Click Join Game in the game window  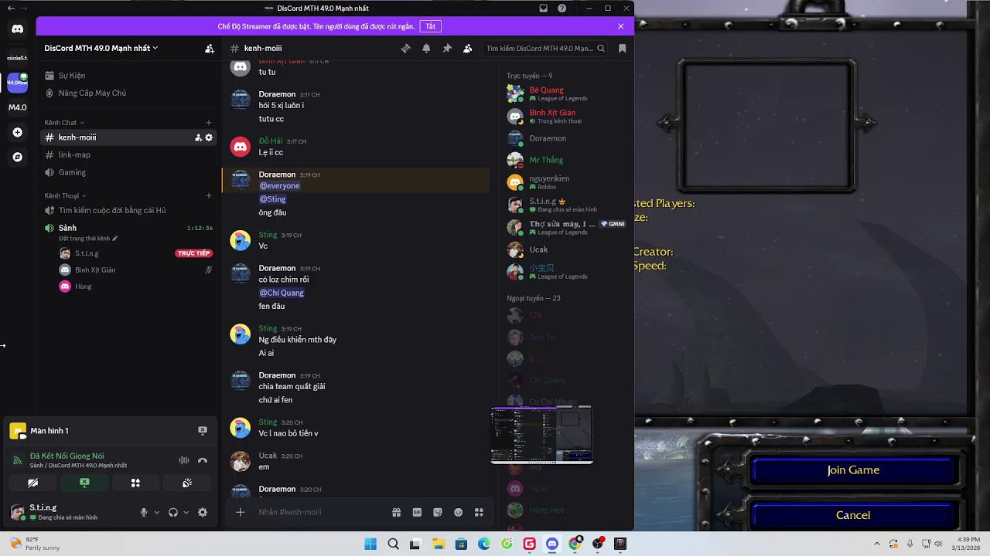tap(853, 470)
